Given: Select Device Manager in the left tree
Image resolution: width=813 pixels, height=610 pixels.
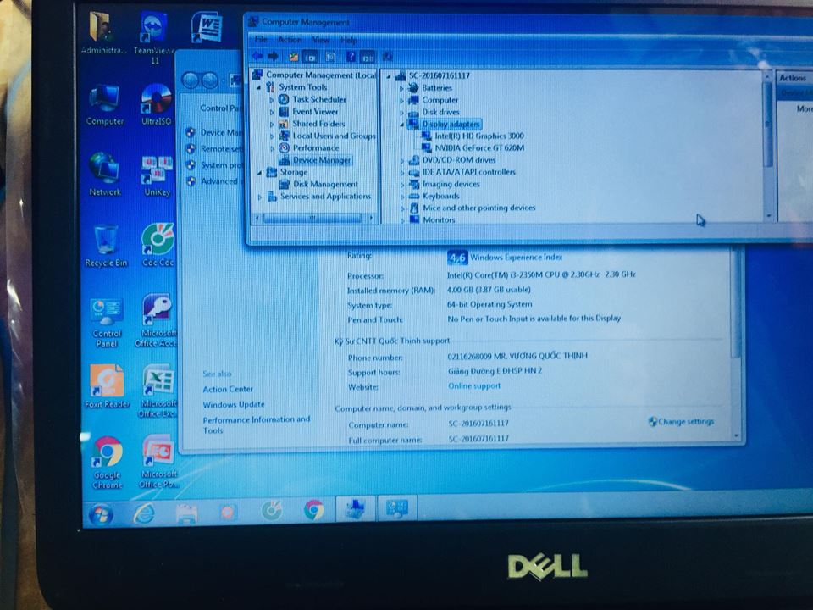Looking at the screenshot, I should pos(321,160).
